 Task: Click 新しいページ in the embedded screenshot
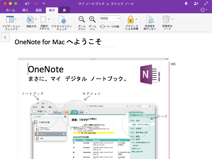pos(136,115)
